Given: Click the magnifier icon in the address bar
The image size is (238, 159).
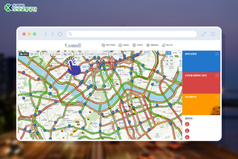Looking at the screenshot, I should point(70,34).
